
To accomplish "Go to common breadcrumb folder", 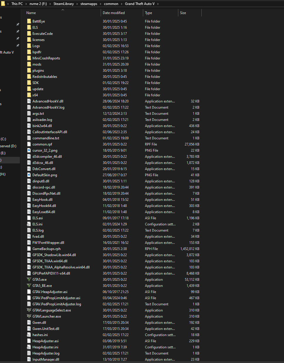I will [x=111, y=4].
